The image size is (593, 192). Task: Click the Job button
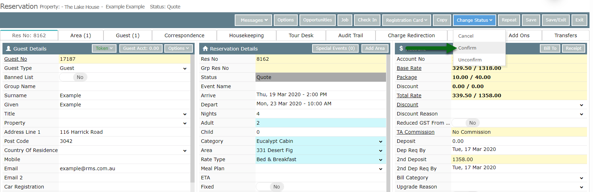345,20
